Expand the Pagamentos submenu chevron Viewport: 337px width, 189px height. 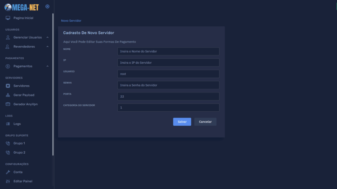[47, 66]
